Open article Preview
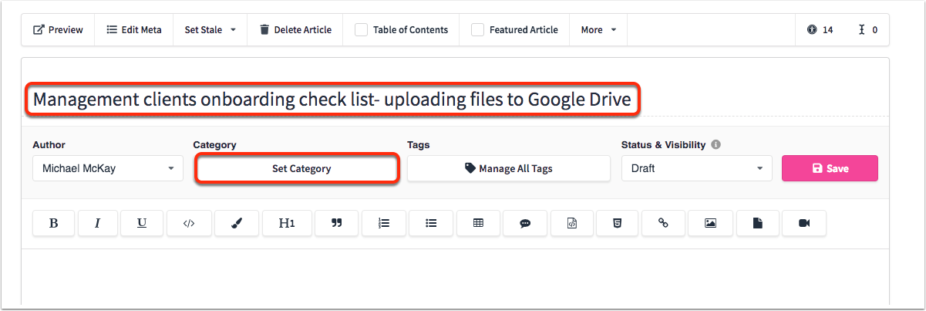926x311 pixels. point(58,30)
